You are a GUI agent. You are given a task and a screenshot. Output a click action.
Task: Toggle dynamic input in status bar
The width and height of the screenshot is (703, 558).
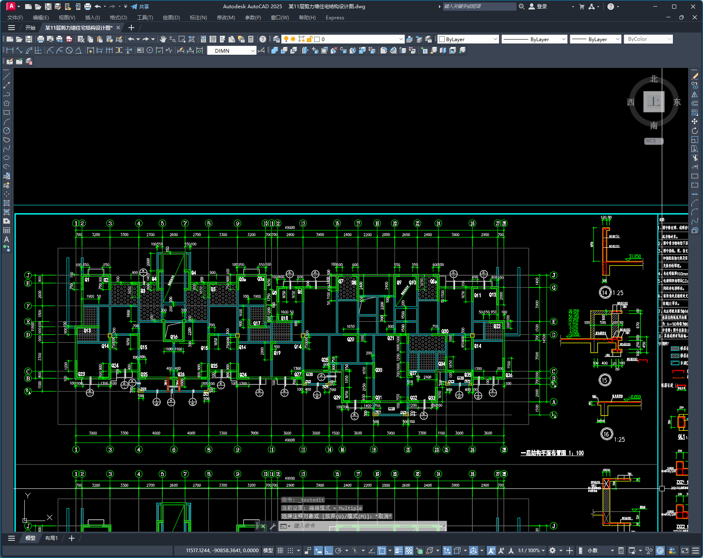tap(318, 551)
